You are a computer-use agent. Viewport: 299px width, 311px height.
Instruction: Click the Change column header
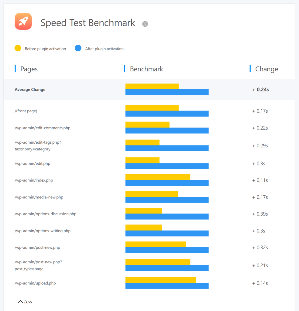[x=266, y=69]
